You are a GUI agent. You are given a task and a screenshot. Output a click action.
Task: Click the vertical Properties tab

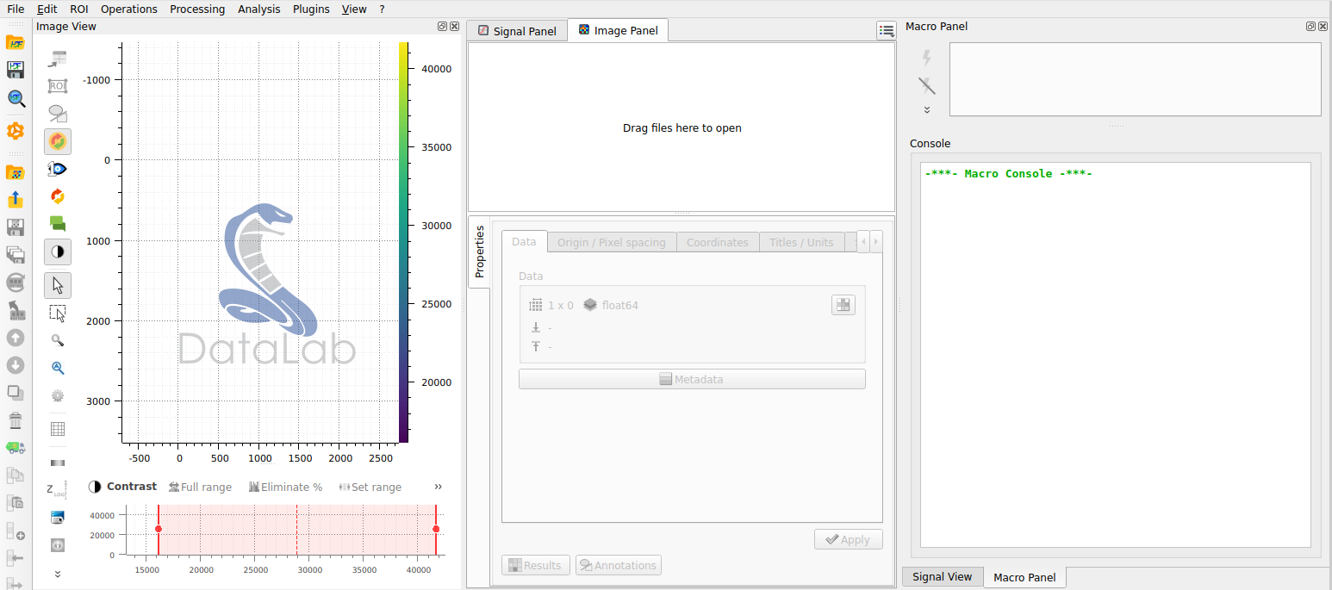(x=480, y=252)
